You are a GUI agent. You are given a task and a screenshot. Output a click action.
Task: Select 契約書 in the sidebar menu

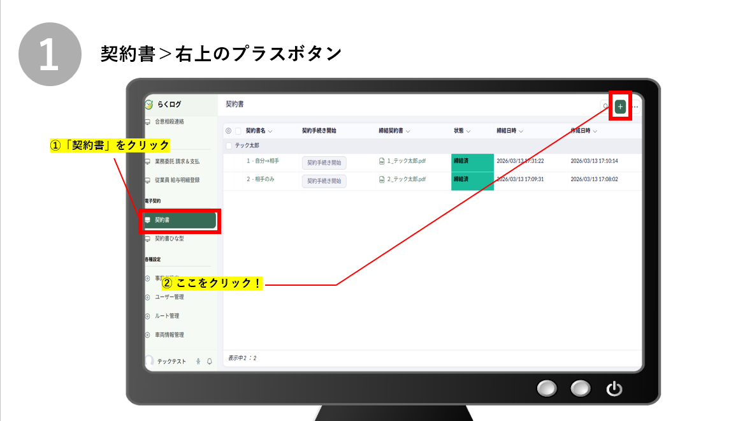tap(180, 220)
